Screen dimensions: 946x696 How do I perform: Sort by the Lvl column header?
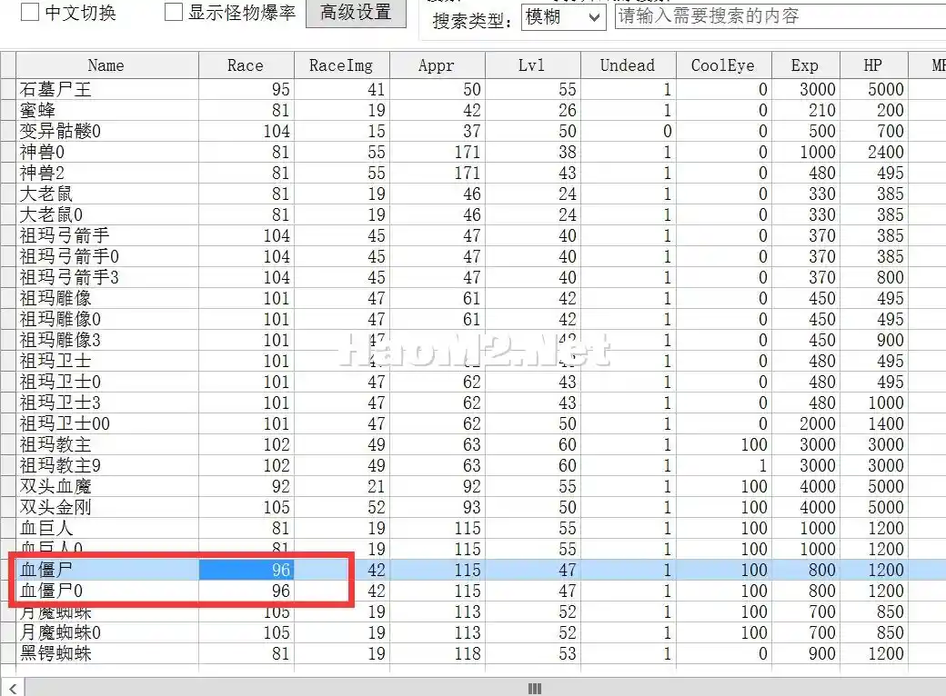(x=532, y=65)
